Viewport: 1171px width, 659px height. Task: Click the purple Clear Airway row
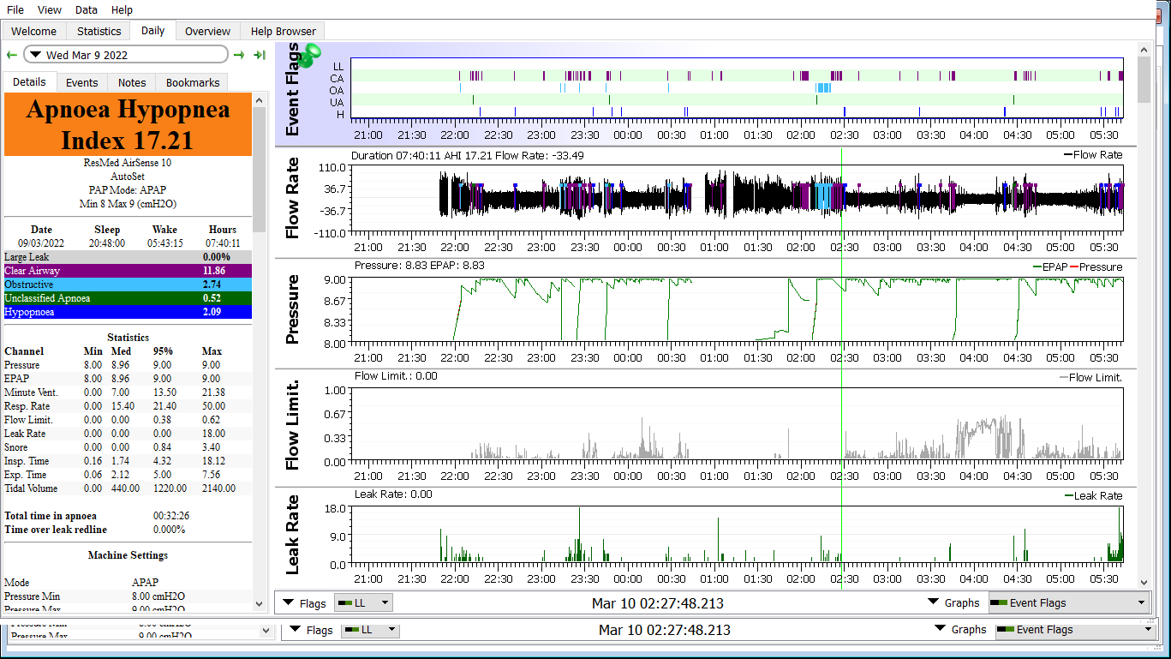[x=128, y=271]
